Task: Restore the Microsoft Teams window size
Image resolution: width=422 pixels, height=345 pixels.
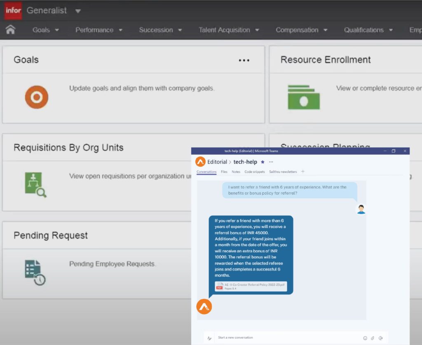Action: point(394,151)
